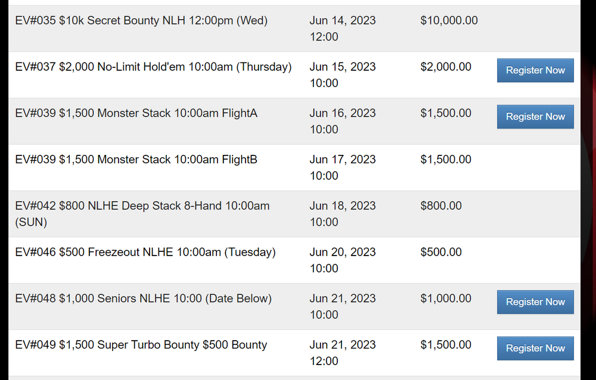Click the EV#046 $500 Freezeout NLHE title
This screenshot has height=380, width=596.
(x=145, y=253)
